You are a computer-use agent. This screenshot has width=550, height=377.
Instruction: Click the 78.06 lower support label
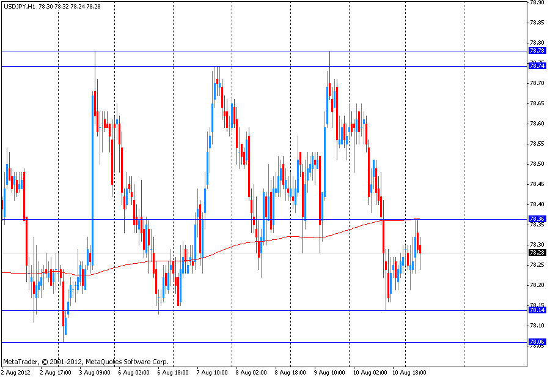pos(537,342)
